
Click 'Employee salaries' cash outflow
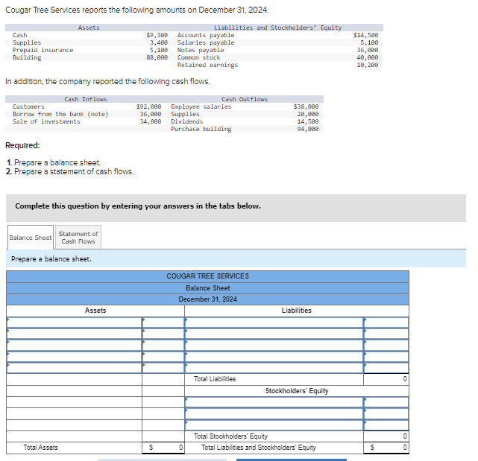[201, 106]
